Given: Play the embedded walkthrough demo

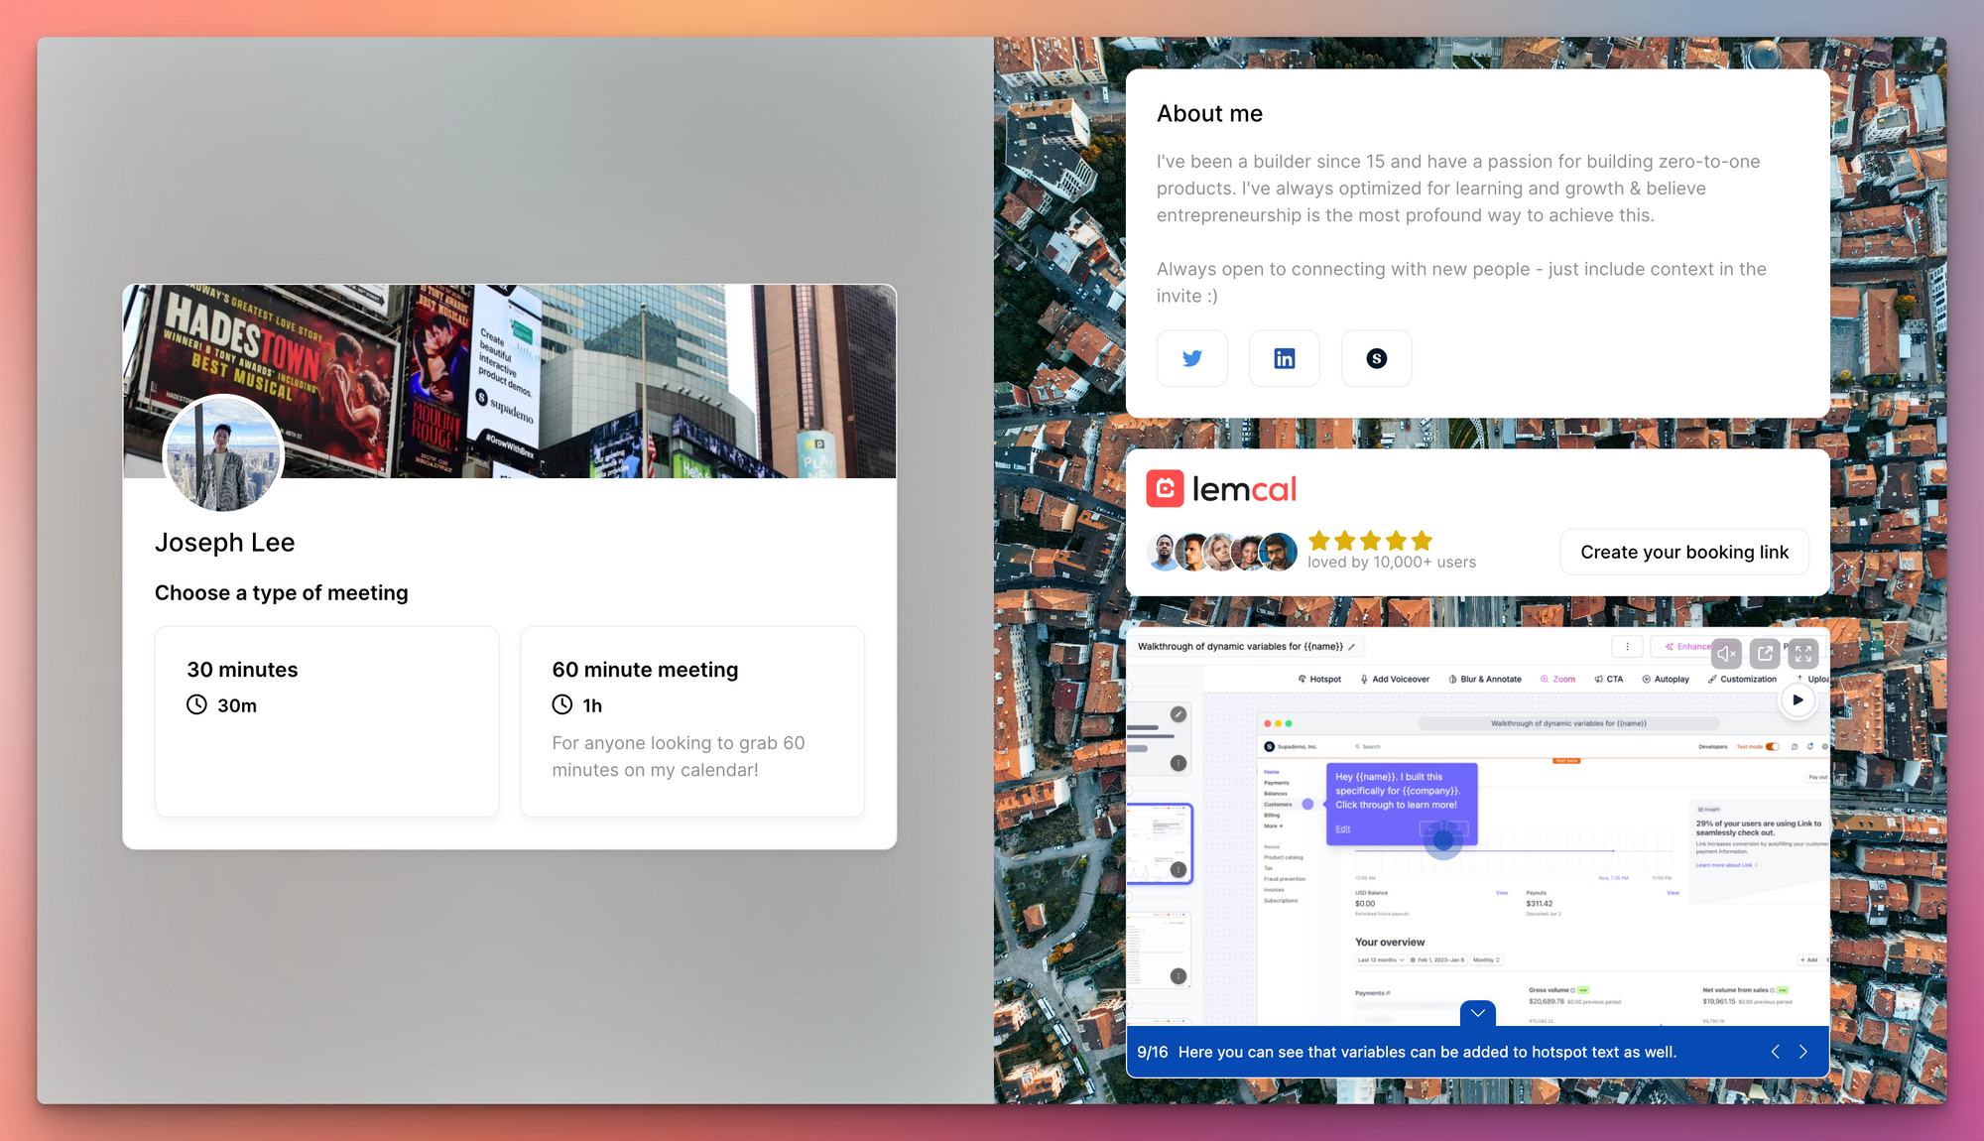Looking at the screenshot, I should [1798, 699].
